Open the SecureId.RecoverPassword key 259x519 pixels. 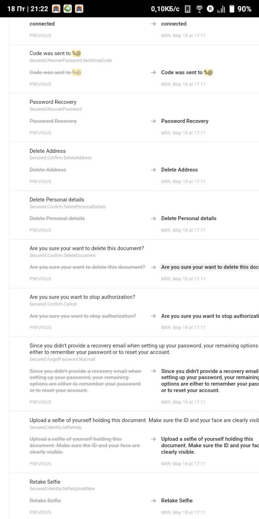tap(55, 109)
